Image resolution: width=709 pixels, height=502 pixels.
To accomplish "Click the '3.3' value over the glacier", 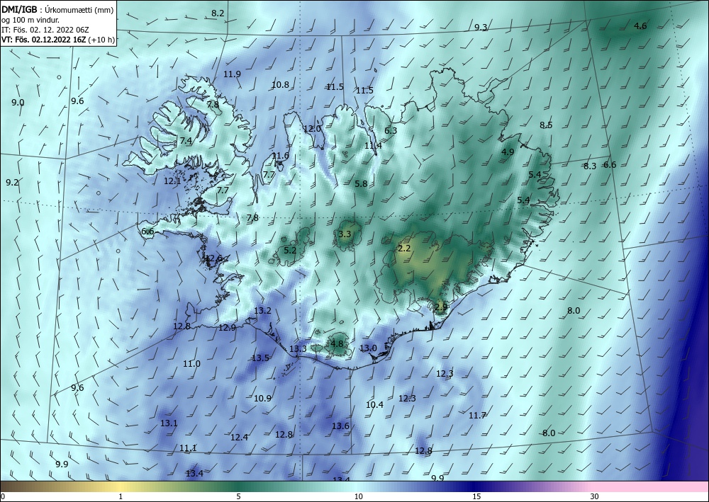I will pos(345,234).
